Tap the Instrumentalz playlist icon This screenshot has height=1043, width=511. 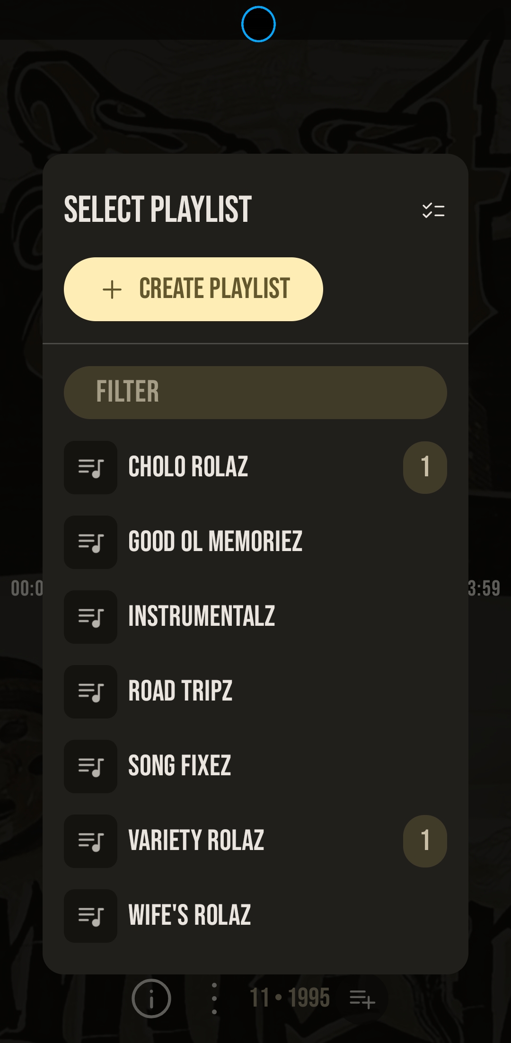90,617
